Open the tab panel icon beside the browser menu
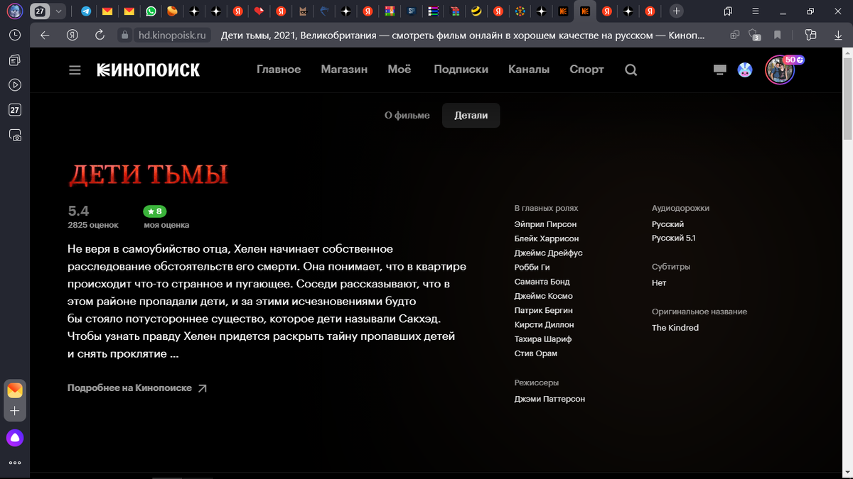 tap(728, 11)
